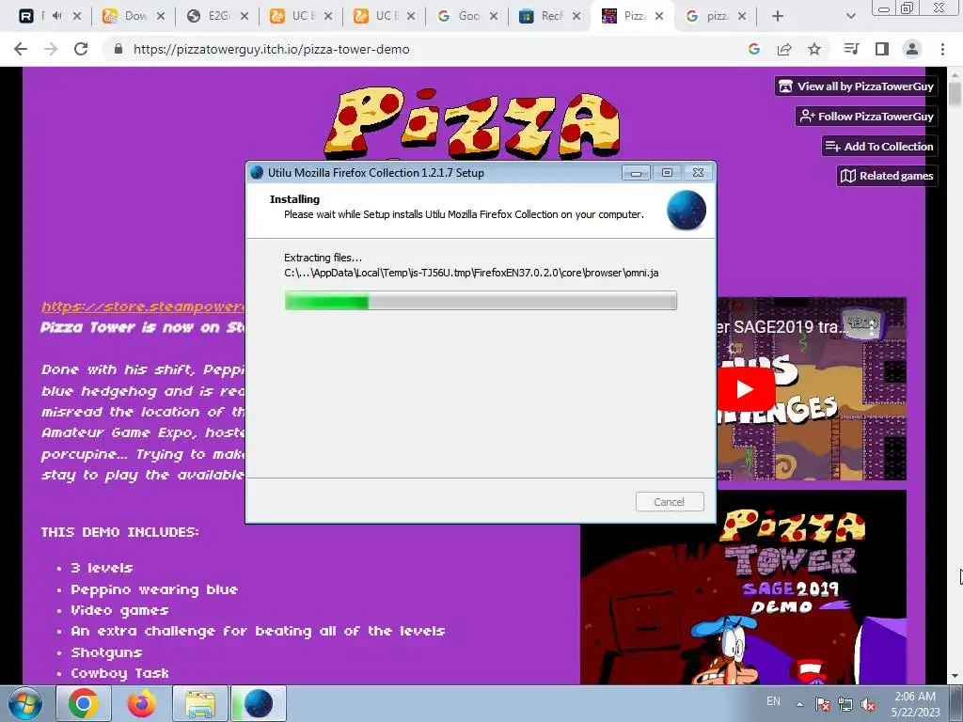Click Follow PizzaTowerGuy
The height and width of the screenshot is (722, 963).
point(866,116)
